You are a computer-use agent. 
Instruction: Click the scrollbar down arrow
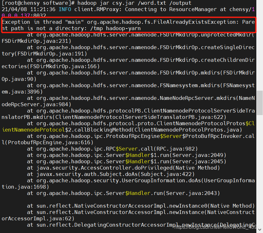click(260, 230)
